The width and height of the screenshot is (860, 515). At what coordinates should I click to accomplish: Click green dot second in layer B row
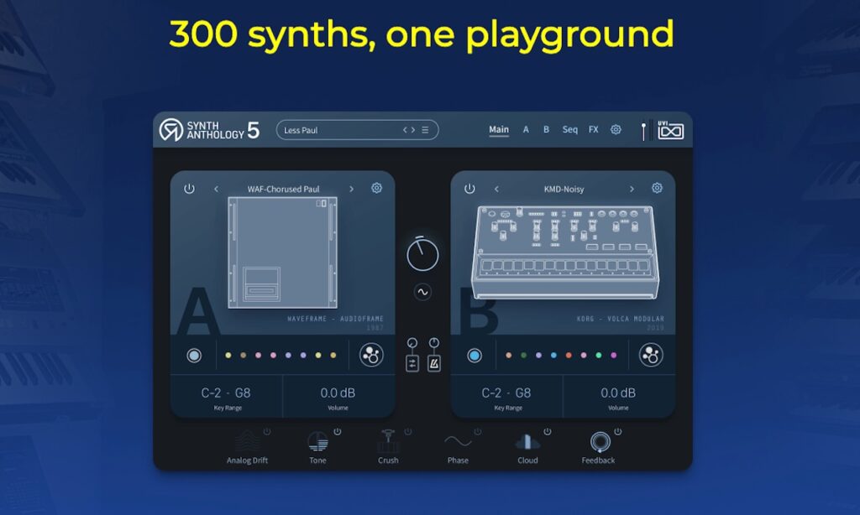[x=524, y=356]
